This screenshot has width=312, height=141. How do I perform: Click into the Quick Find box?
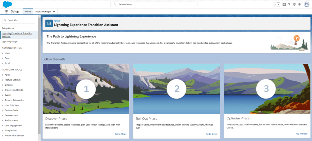tap(19, 20)
